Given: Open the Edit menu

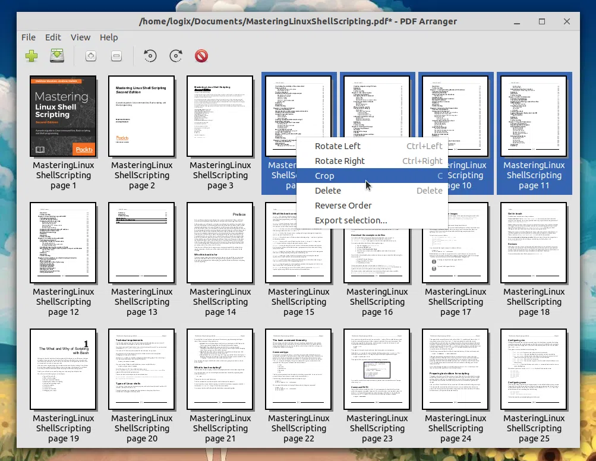Looking at the screenshot, I should click(53, 37).
